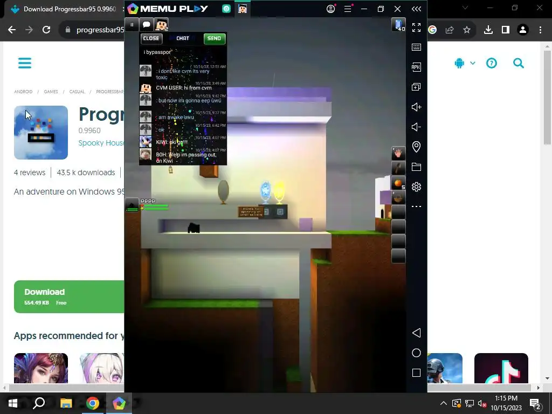Send the chat message with SEND

(x=214, y=38)
